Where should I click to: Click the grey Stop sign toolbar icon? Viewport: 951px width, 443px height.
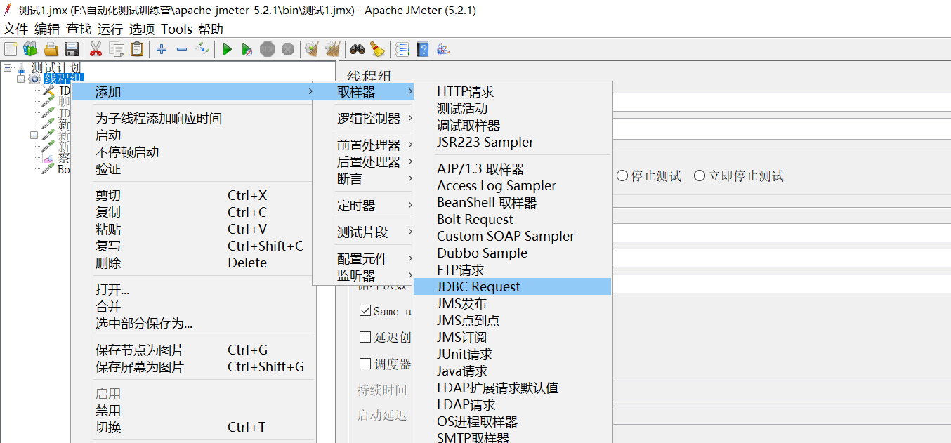[x=268, y=49]
